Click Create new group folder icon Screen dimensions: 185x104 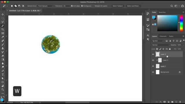(x=172, y=102)
